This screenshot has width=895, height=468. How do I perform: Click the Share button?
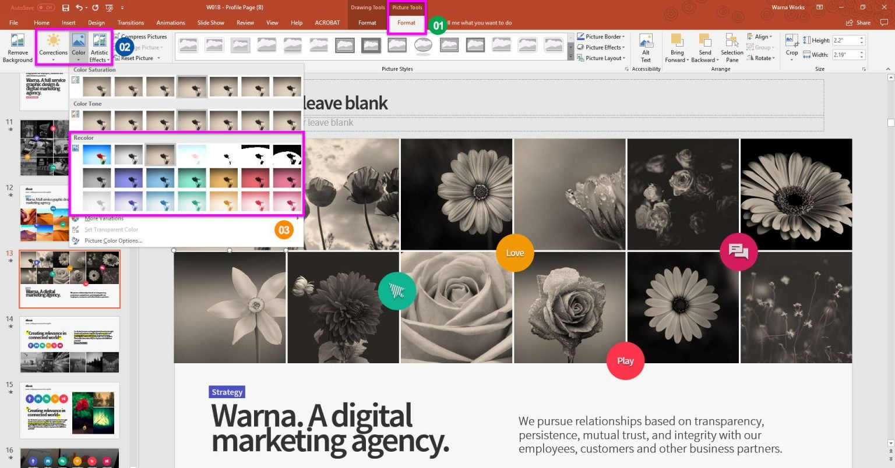coord(858,22)
